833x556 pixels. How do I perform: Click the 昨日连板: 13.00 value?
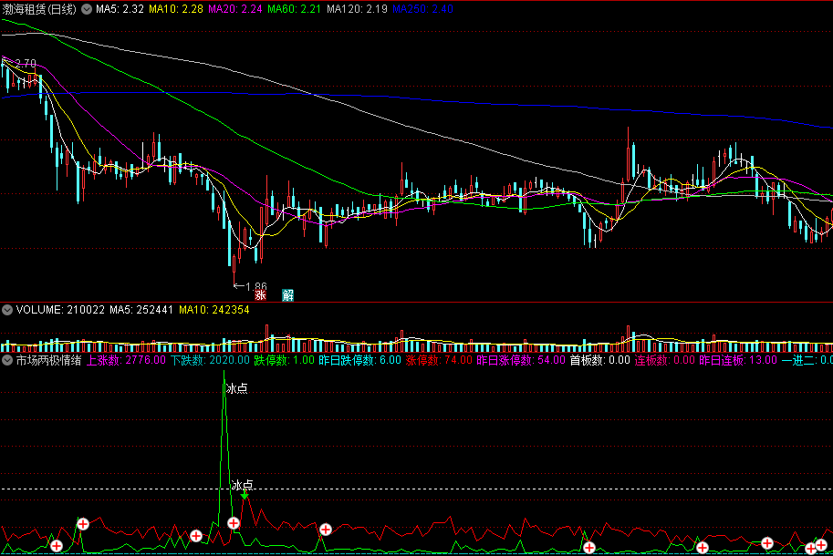[x=738, y=360]
